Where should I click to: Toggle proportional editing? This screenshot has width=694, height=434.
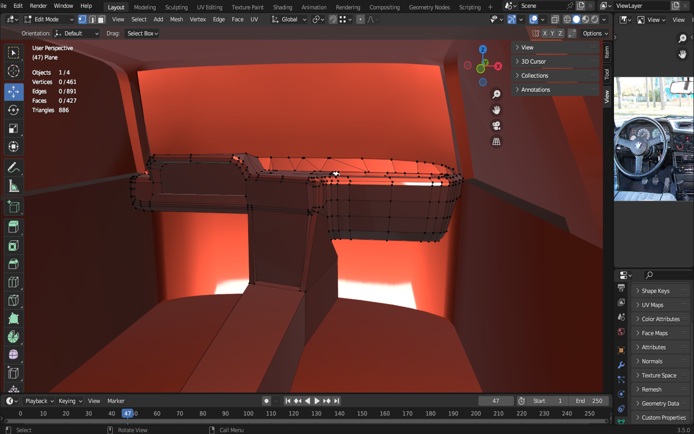(360, 19)
